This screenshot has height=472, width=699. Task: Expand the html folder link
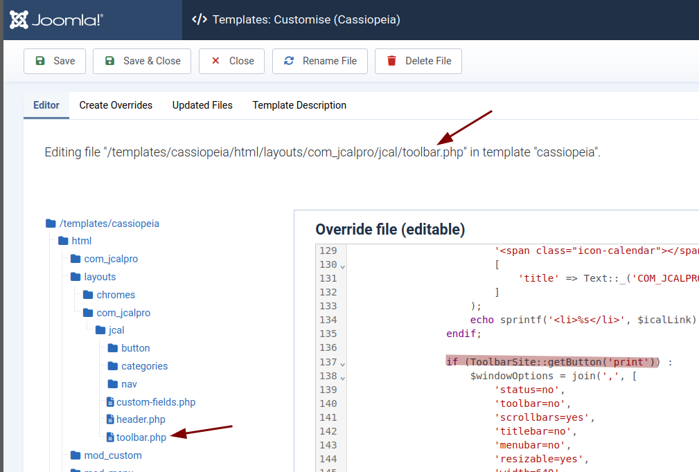(82, 241)
